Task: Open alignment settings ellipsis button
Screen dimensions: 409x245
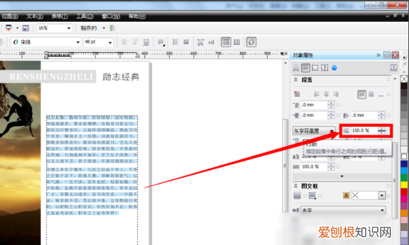Action: (381, 95)
